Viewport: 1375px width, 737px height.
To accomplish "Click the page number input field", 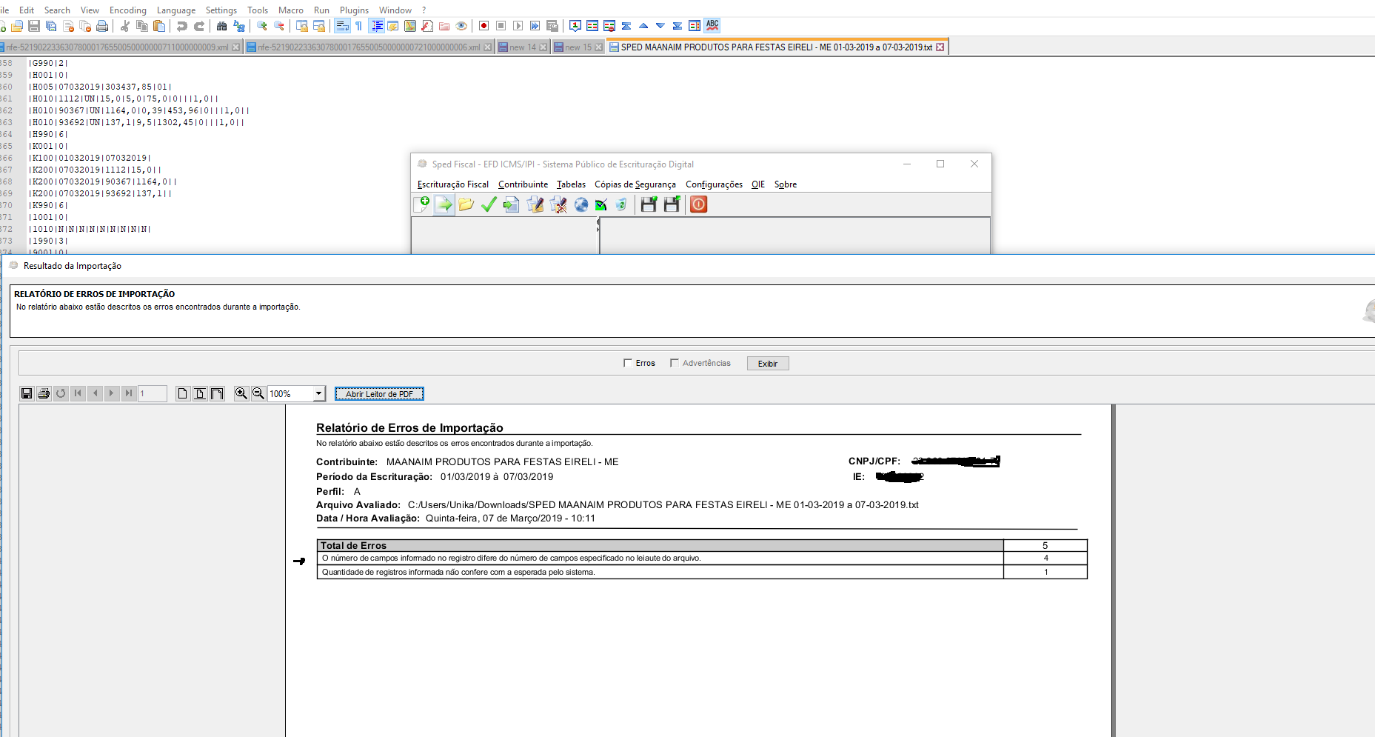I will [x=153, y=393].
